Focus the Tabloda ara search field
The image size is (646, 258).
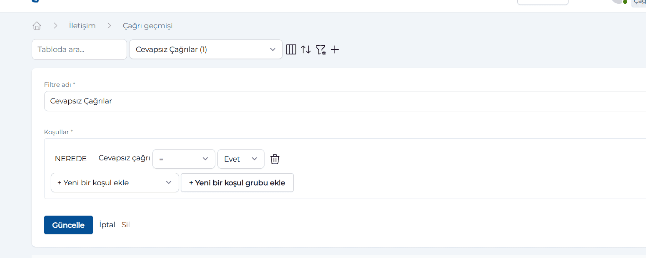[x=79, y=49]
